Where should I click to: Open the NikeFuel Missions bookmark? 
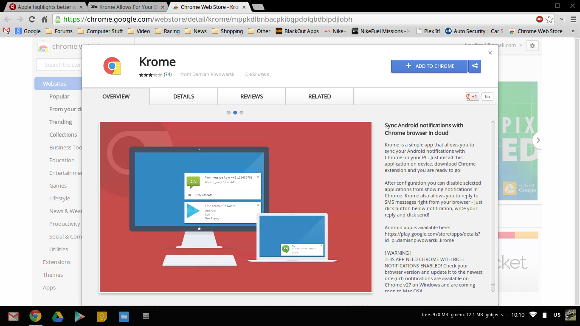tap(381, 31)
